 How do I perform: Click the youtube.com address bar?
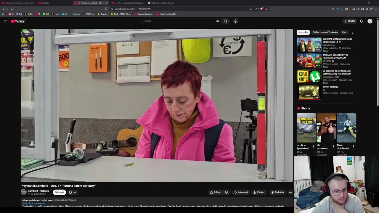pos(181,9)
